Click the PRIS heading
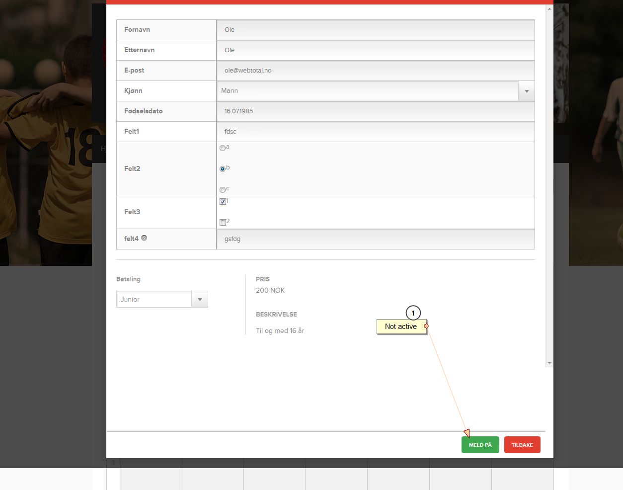 pyautogui.click(x=263, y=279)
